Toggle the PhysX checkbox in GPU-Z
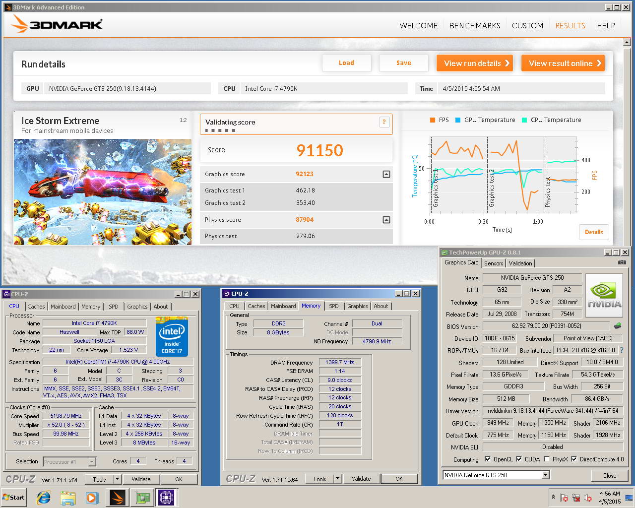The width and height of the screenshot is (635, 508). (x=547, y=459)
